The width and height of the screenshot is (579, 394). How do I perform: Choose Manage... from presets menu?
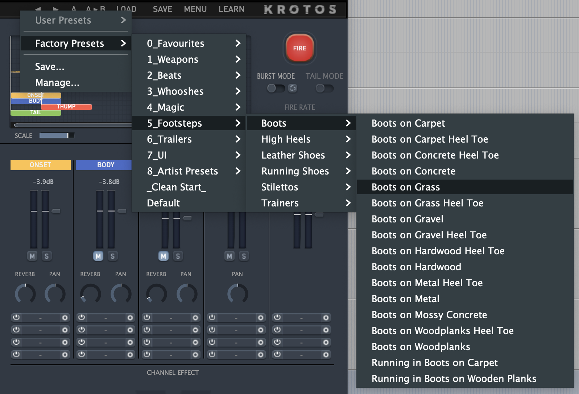click(x=76, y=83)
